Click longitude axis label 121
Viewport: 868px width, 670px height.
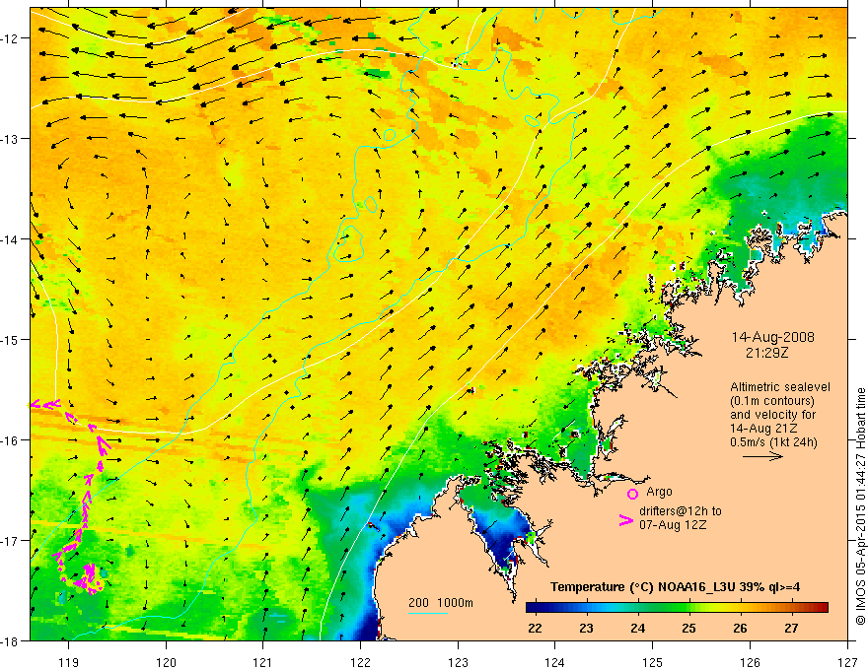[263, 662]
